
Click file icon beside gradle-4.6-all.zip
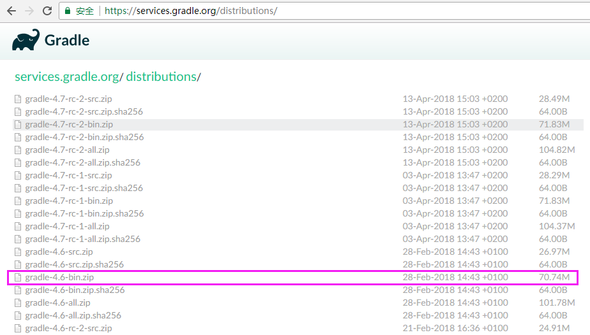click(18, 303)
